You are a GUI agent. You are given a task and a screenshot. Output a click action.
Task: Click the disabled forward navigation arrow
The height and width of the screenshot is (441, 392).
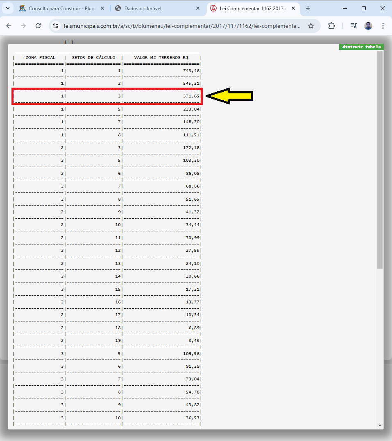tap(23, 26)
